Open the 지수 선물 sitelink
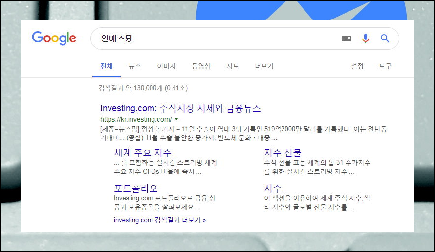 283,153
